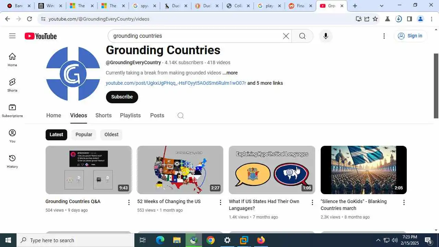Expand 'and 5 more links'
Image resolution: width=439 pixels, height=247 pixels.
click(x=265, y=83)
